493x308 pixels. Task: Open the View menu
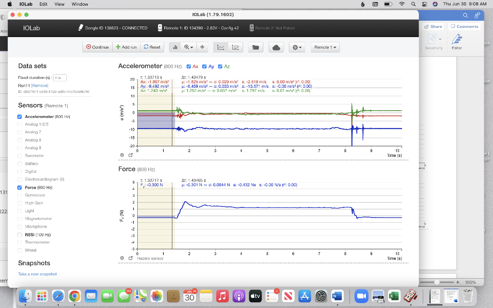[x=59, y=4]
